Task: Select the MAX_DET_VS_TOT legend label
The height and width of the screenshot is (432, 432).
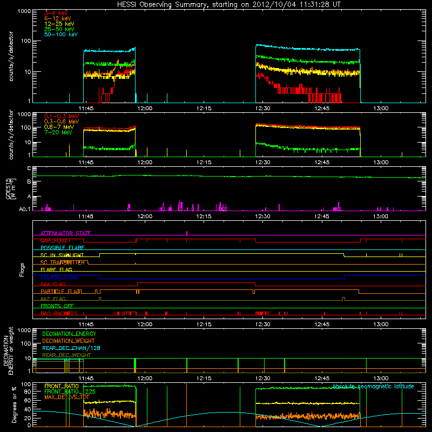Action: 67,397
